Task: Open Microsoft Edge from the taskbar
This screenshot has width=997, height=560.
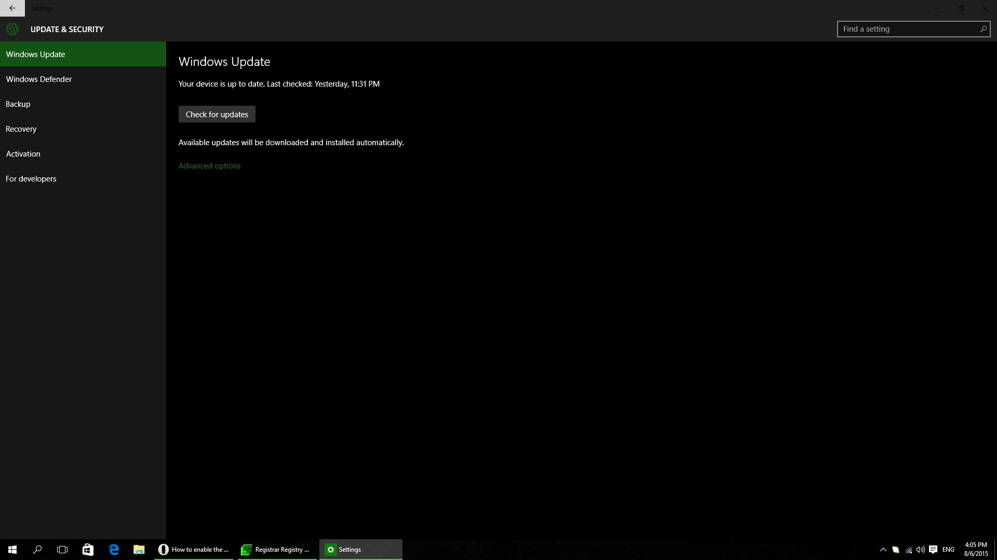Action: [114, 550]
